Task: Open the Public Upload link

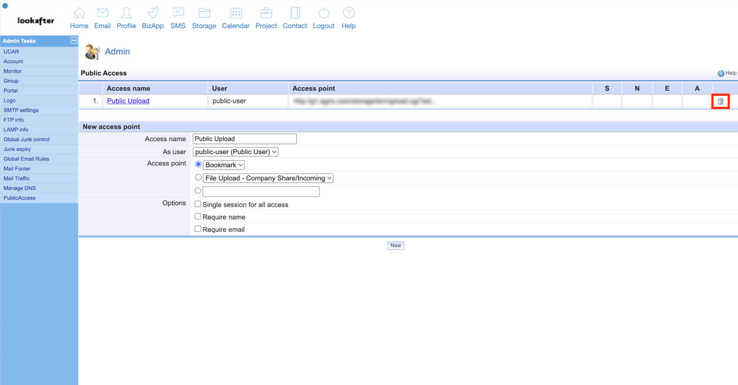Action: 128,101
